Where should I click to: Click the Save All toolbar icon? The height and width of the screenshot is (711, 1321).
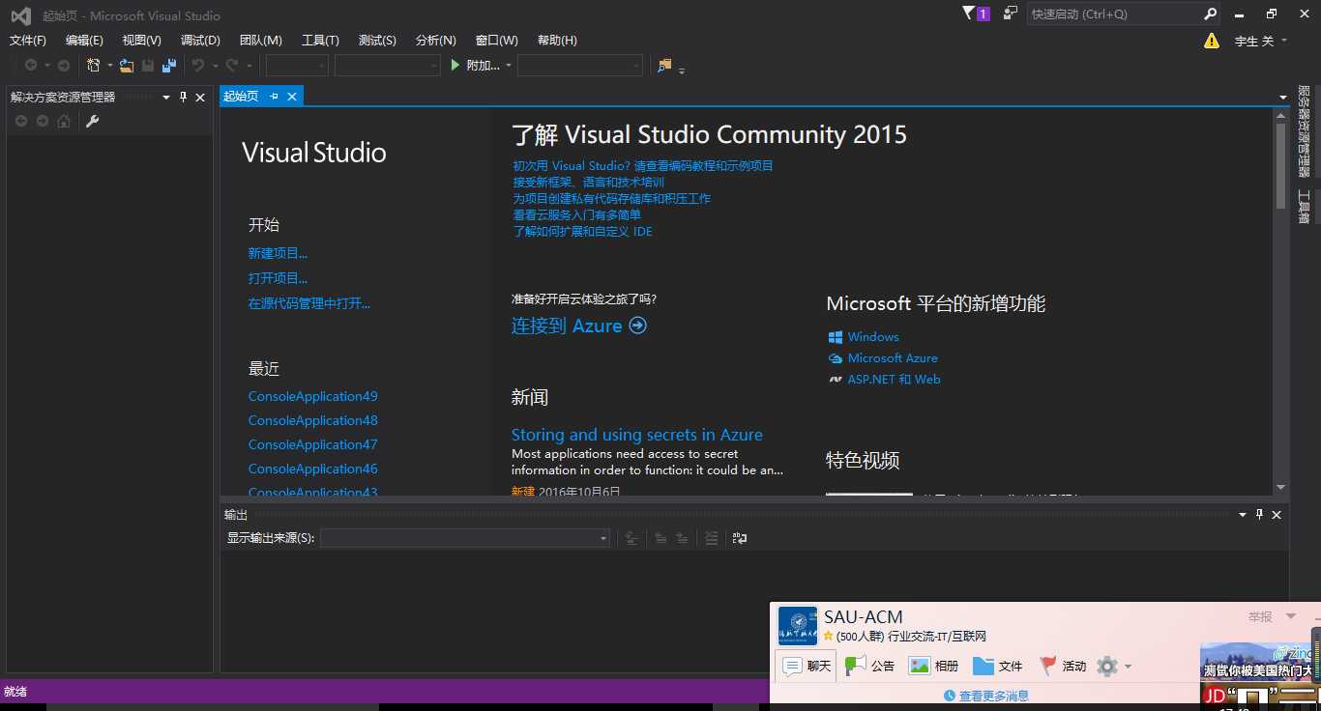(169, 66)
